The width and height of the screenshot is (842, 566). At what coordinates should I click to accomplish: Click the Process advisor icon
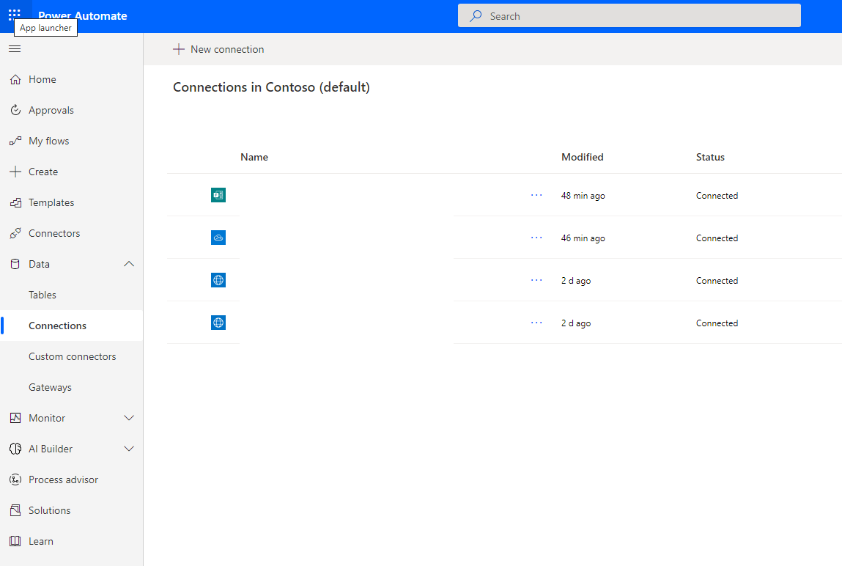tap(15, 479)
